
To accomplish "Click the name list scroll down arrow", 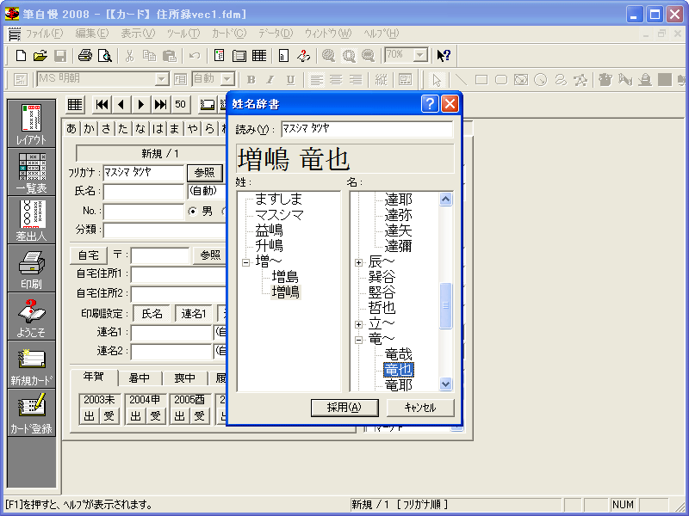I will [445, 384].
